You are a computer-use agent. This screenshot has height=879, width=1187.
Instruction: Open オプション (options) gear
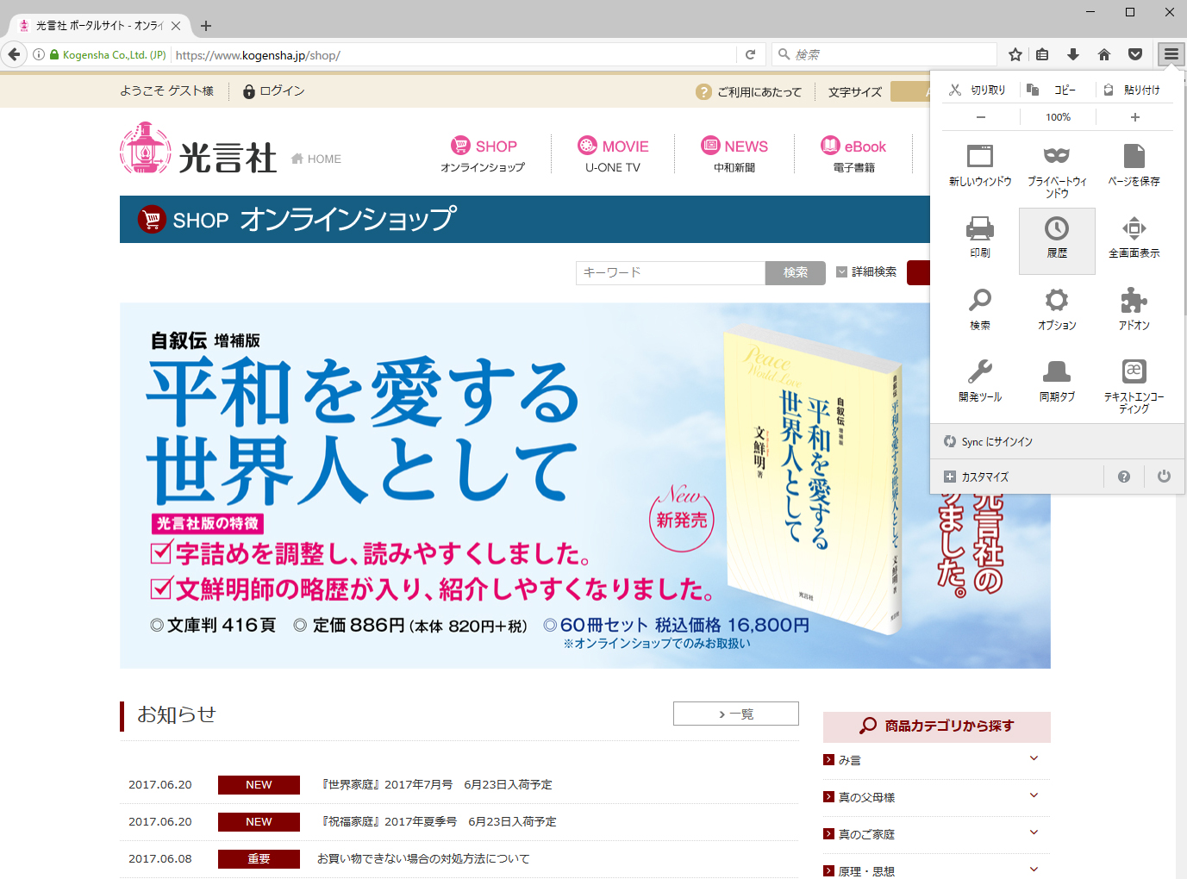[1057, 310]
